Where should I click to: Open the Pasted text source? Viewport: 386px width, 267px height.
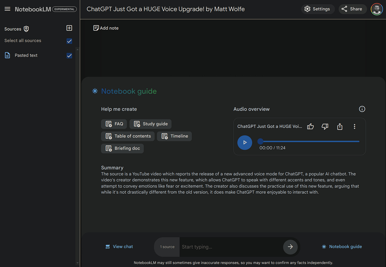(26, 55)
